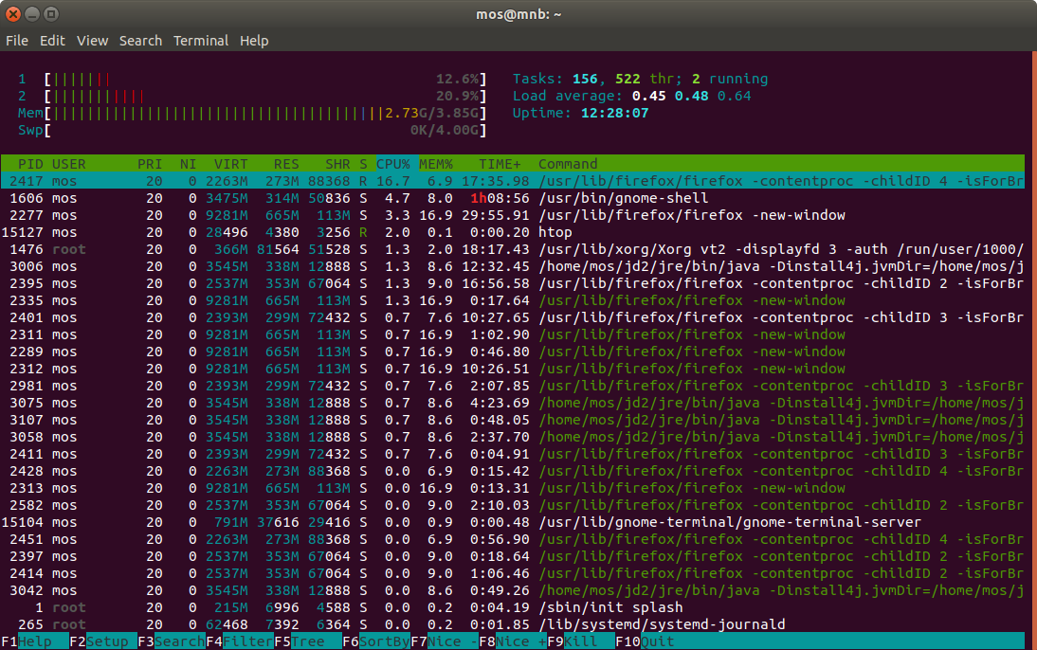Screen dimensions: 1037x650
Task: Sort by the VIRT column header
Action: pos(230,164)
